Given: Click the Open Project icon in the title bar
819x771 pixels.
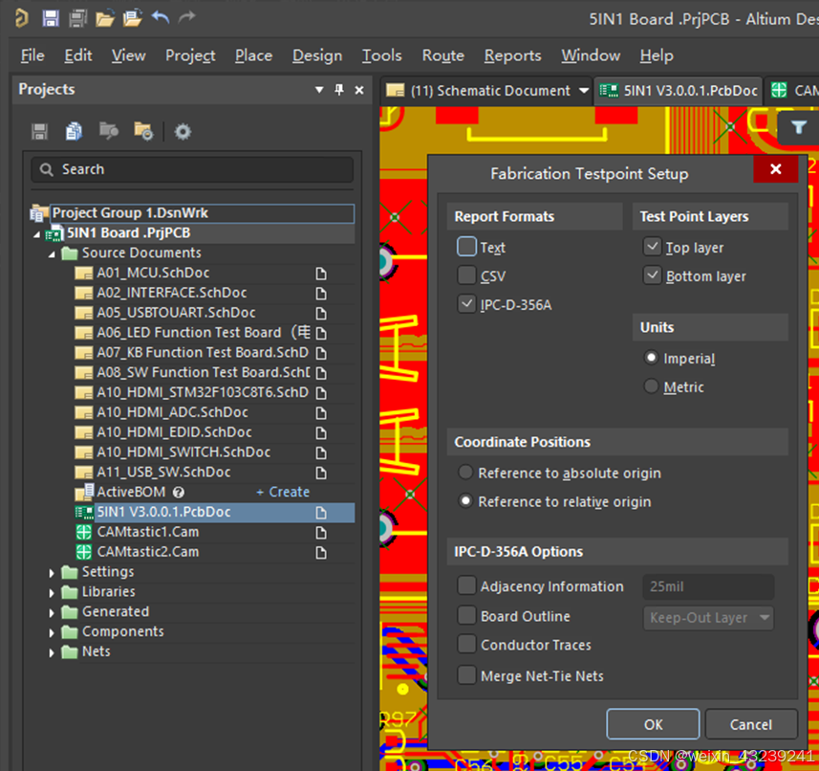Looking at the screenshot, I should [x=132, y=18].
